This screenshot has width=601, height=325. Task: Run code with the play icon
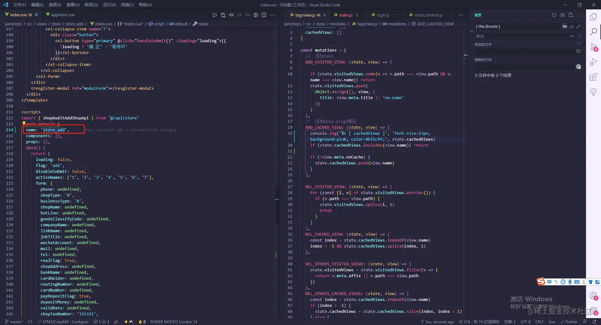tap(215, 15)
